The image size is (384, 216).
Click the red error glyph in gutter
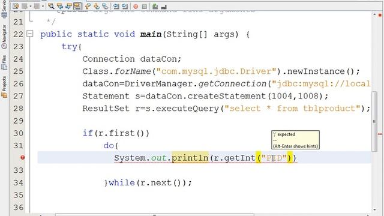[x=23, y=157]
